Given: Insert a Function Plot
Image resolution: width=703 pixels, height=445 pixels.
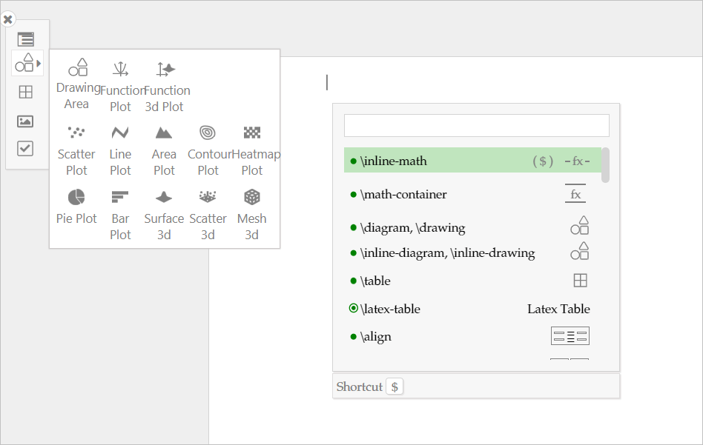Looking at the screenshot, I should tap(120, 70).
